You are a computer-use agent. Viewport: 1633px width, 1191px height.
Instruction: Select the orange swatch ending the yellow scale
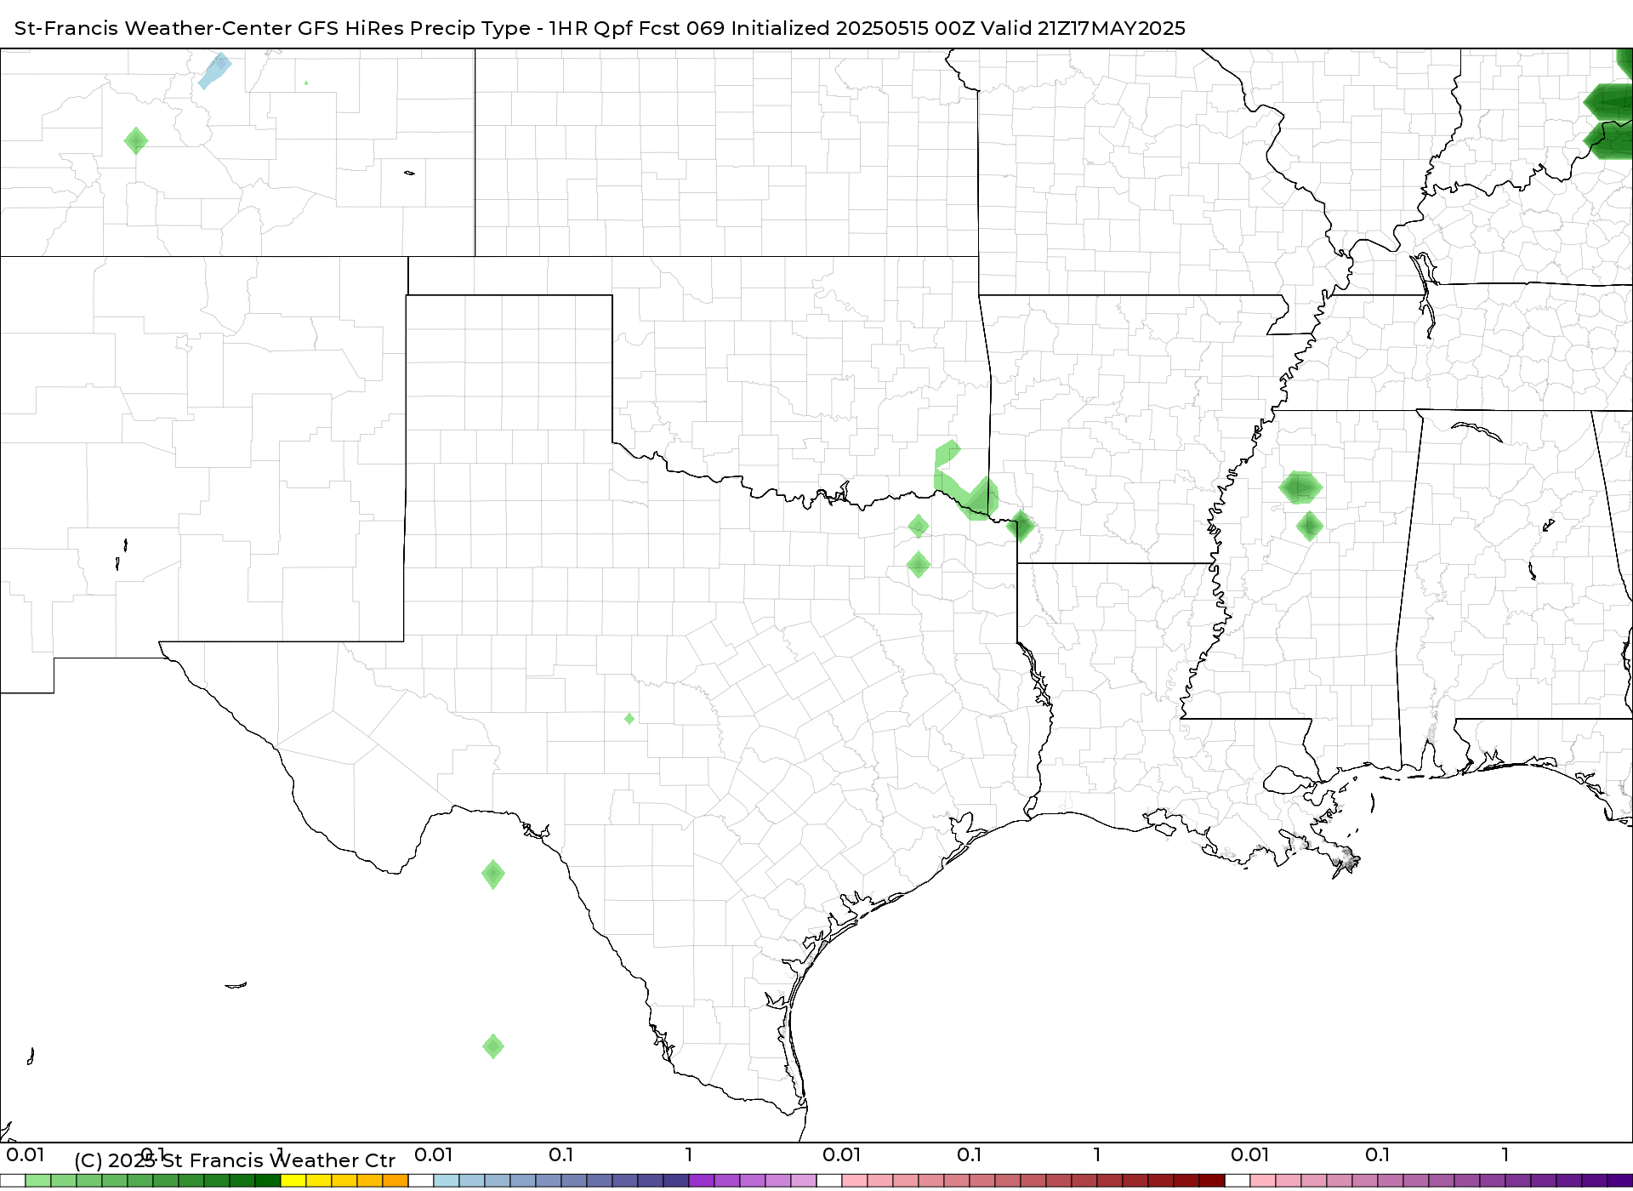click(395, 1181)
